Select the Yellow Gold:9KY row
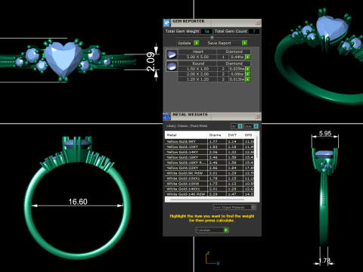 (x=209, y=141)
